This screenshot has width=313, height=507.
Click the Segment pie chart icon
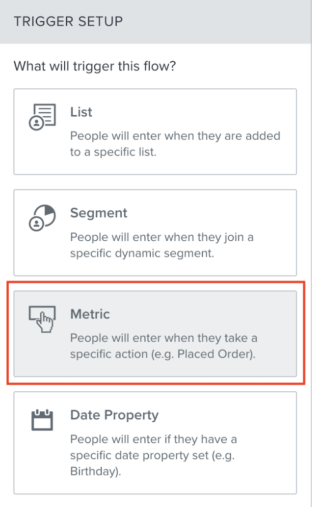[42, 218]
